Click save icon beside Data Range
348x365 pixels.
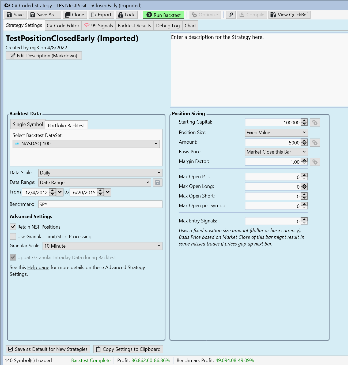coord(158,182)
